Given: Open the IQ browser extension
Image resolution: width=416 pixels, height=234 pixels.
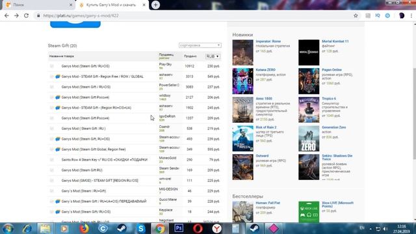Looking at the screenshot, I should tap(378, 16).
